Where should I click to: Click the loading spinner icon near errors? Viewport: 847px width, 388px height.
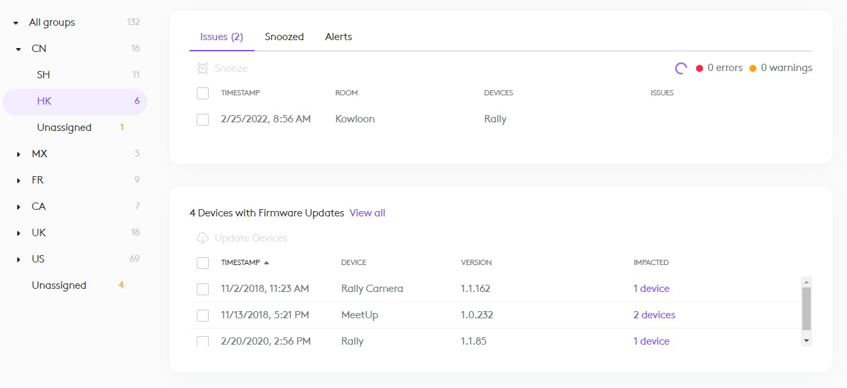pyautogui.click(x=681, y=68)
